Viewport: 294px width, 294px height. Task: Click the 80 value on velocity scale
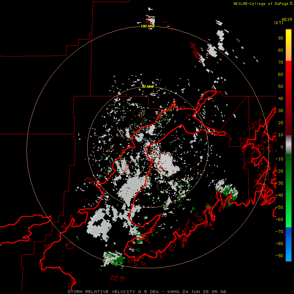click(281, 50)
